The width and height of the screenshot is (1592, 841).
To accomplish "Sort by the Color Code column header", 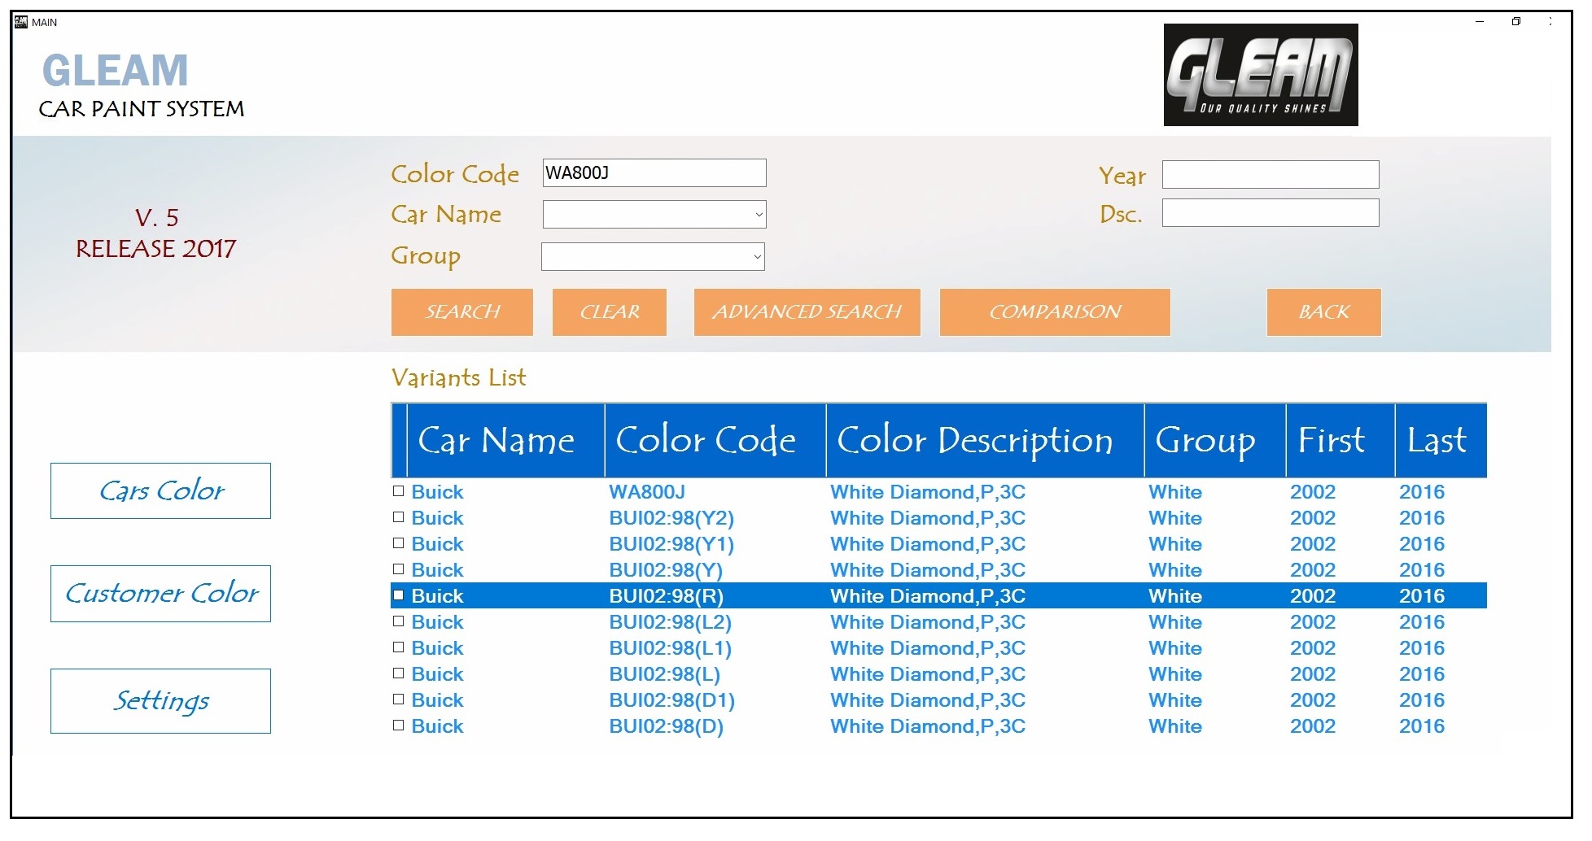I will pyautogui.click(x=715, y=440).
